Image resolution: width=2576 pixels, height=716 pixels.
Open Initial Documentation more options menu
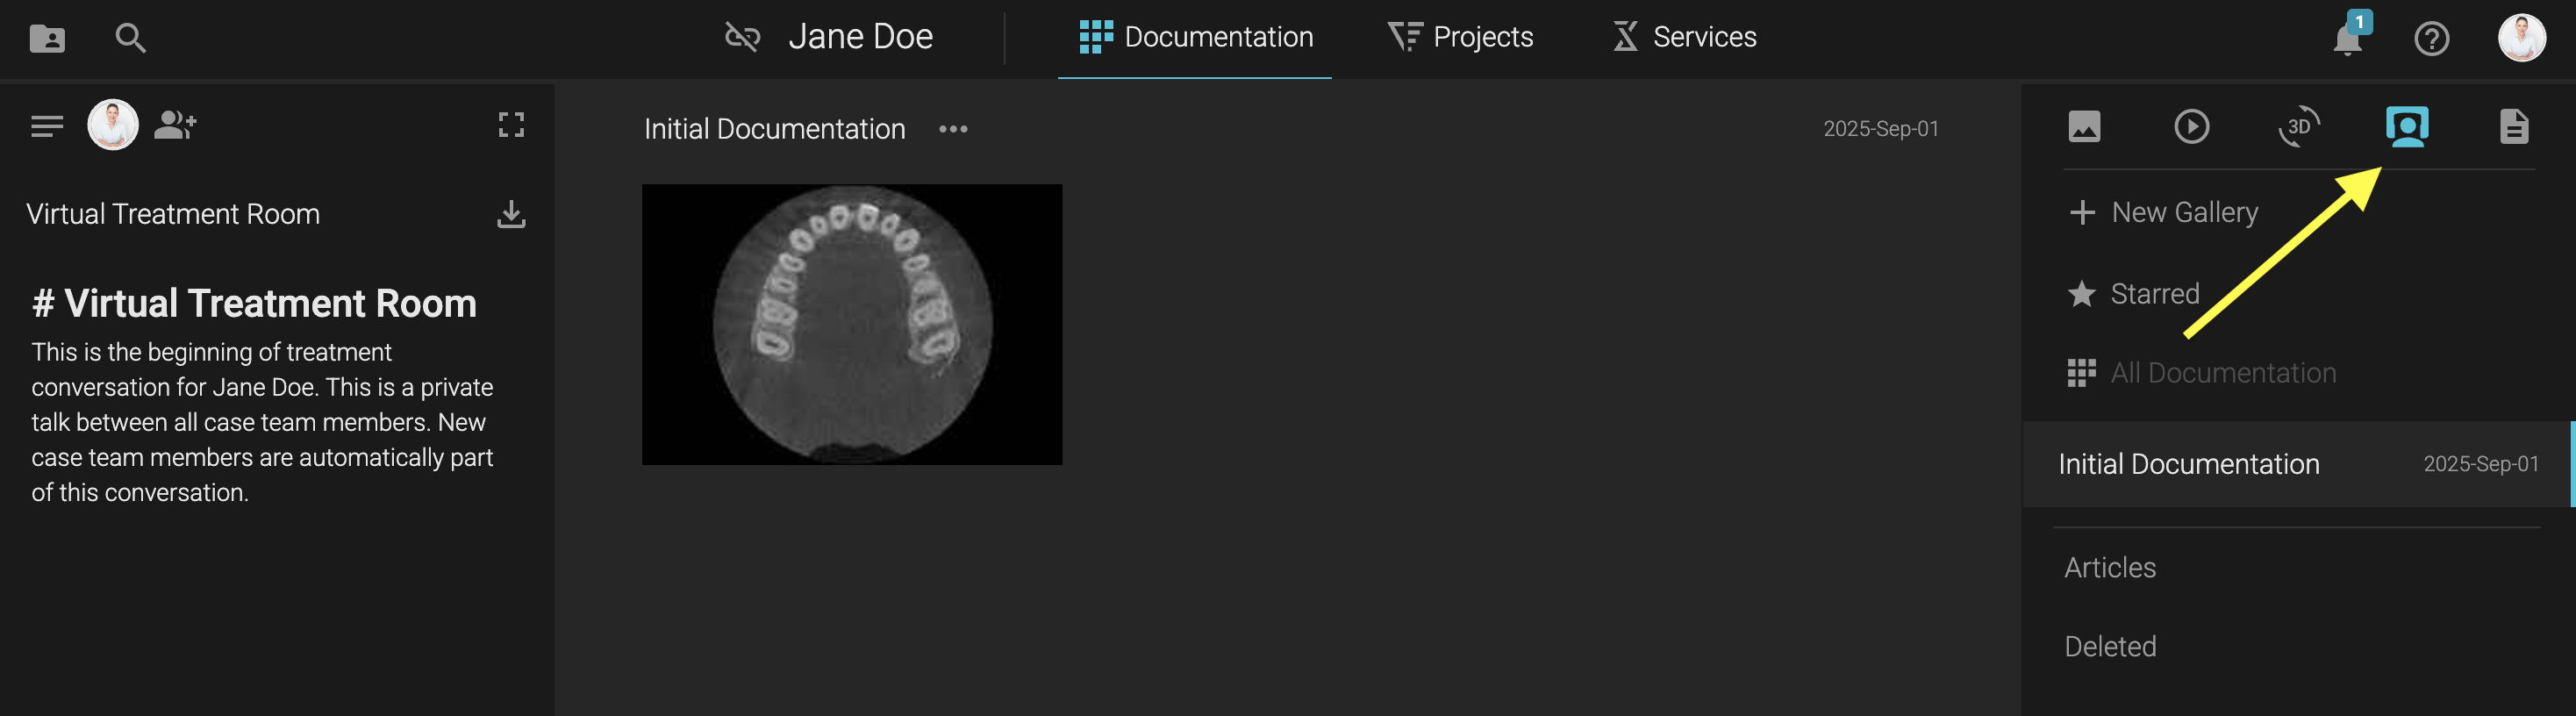click(953, 129)
